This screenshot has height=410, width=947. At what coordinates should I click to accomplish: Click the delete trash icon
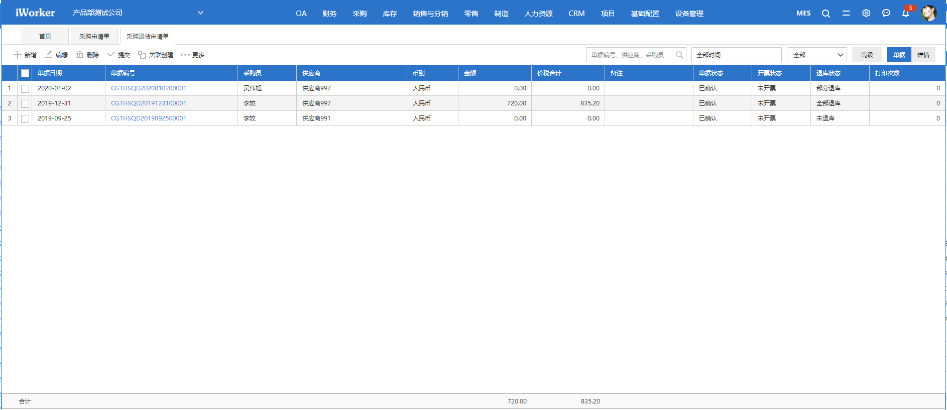click(x=80, y=55)
